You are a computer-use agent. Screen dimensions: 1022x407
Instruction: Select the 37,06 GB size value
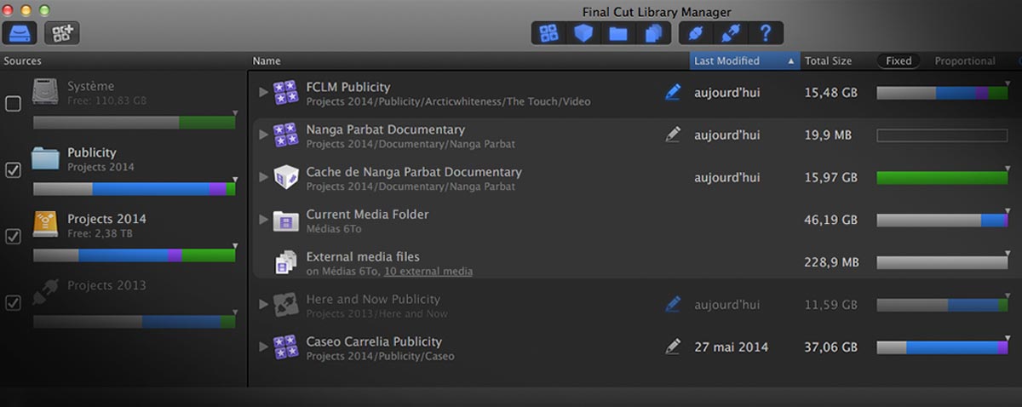click(831, 347)
